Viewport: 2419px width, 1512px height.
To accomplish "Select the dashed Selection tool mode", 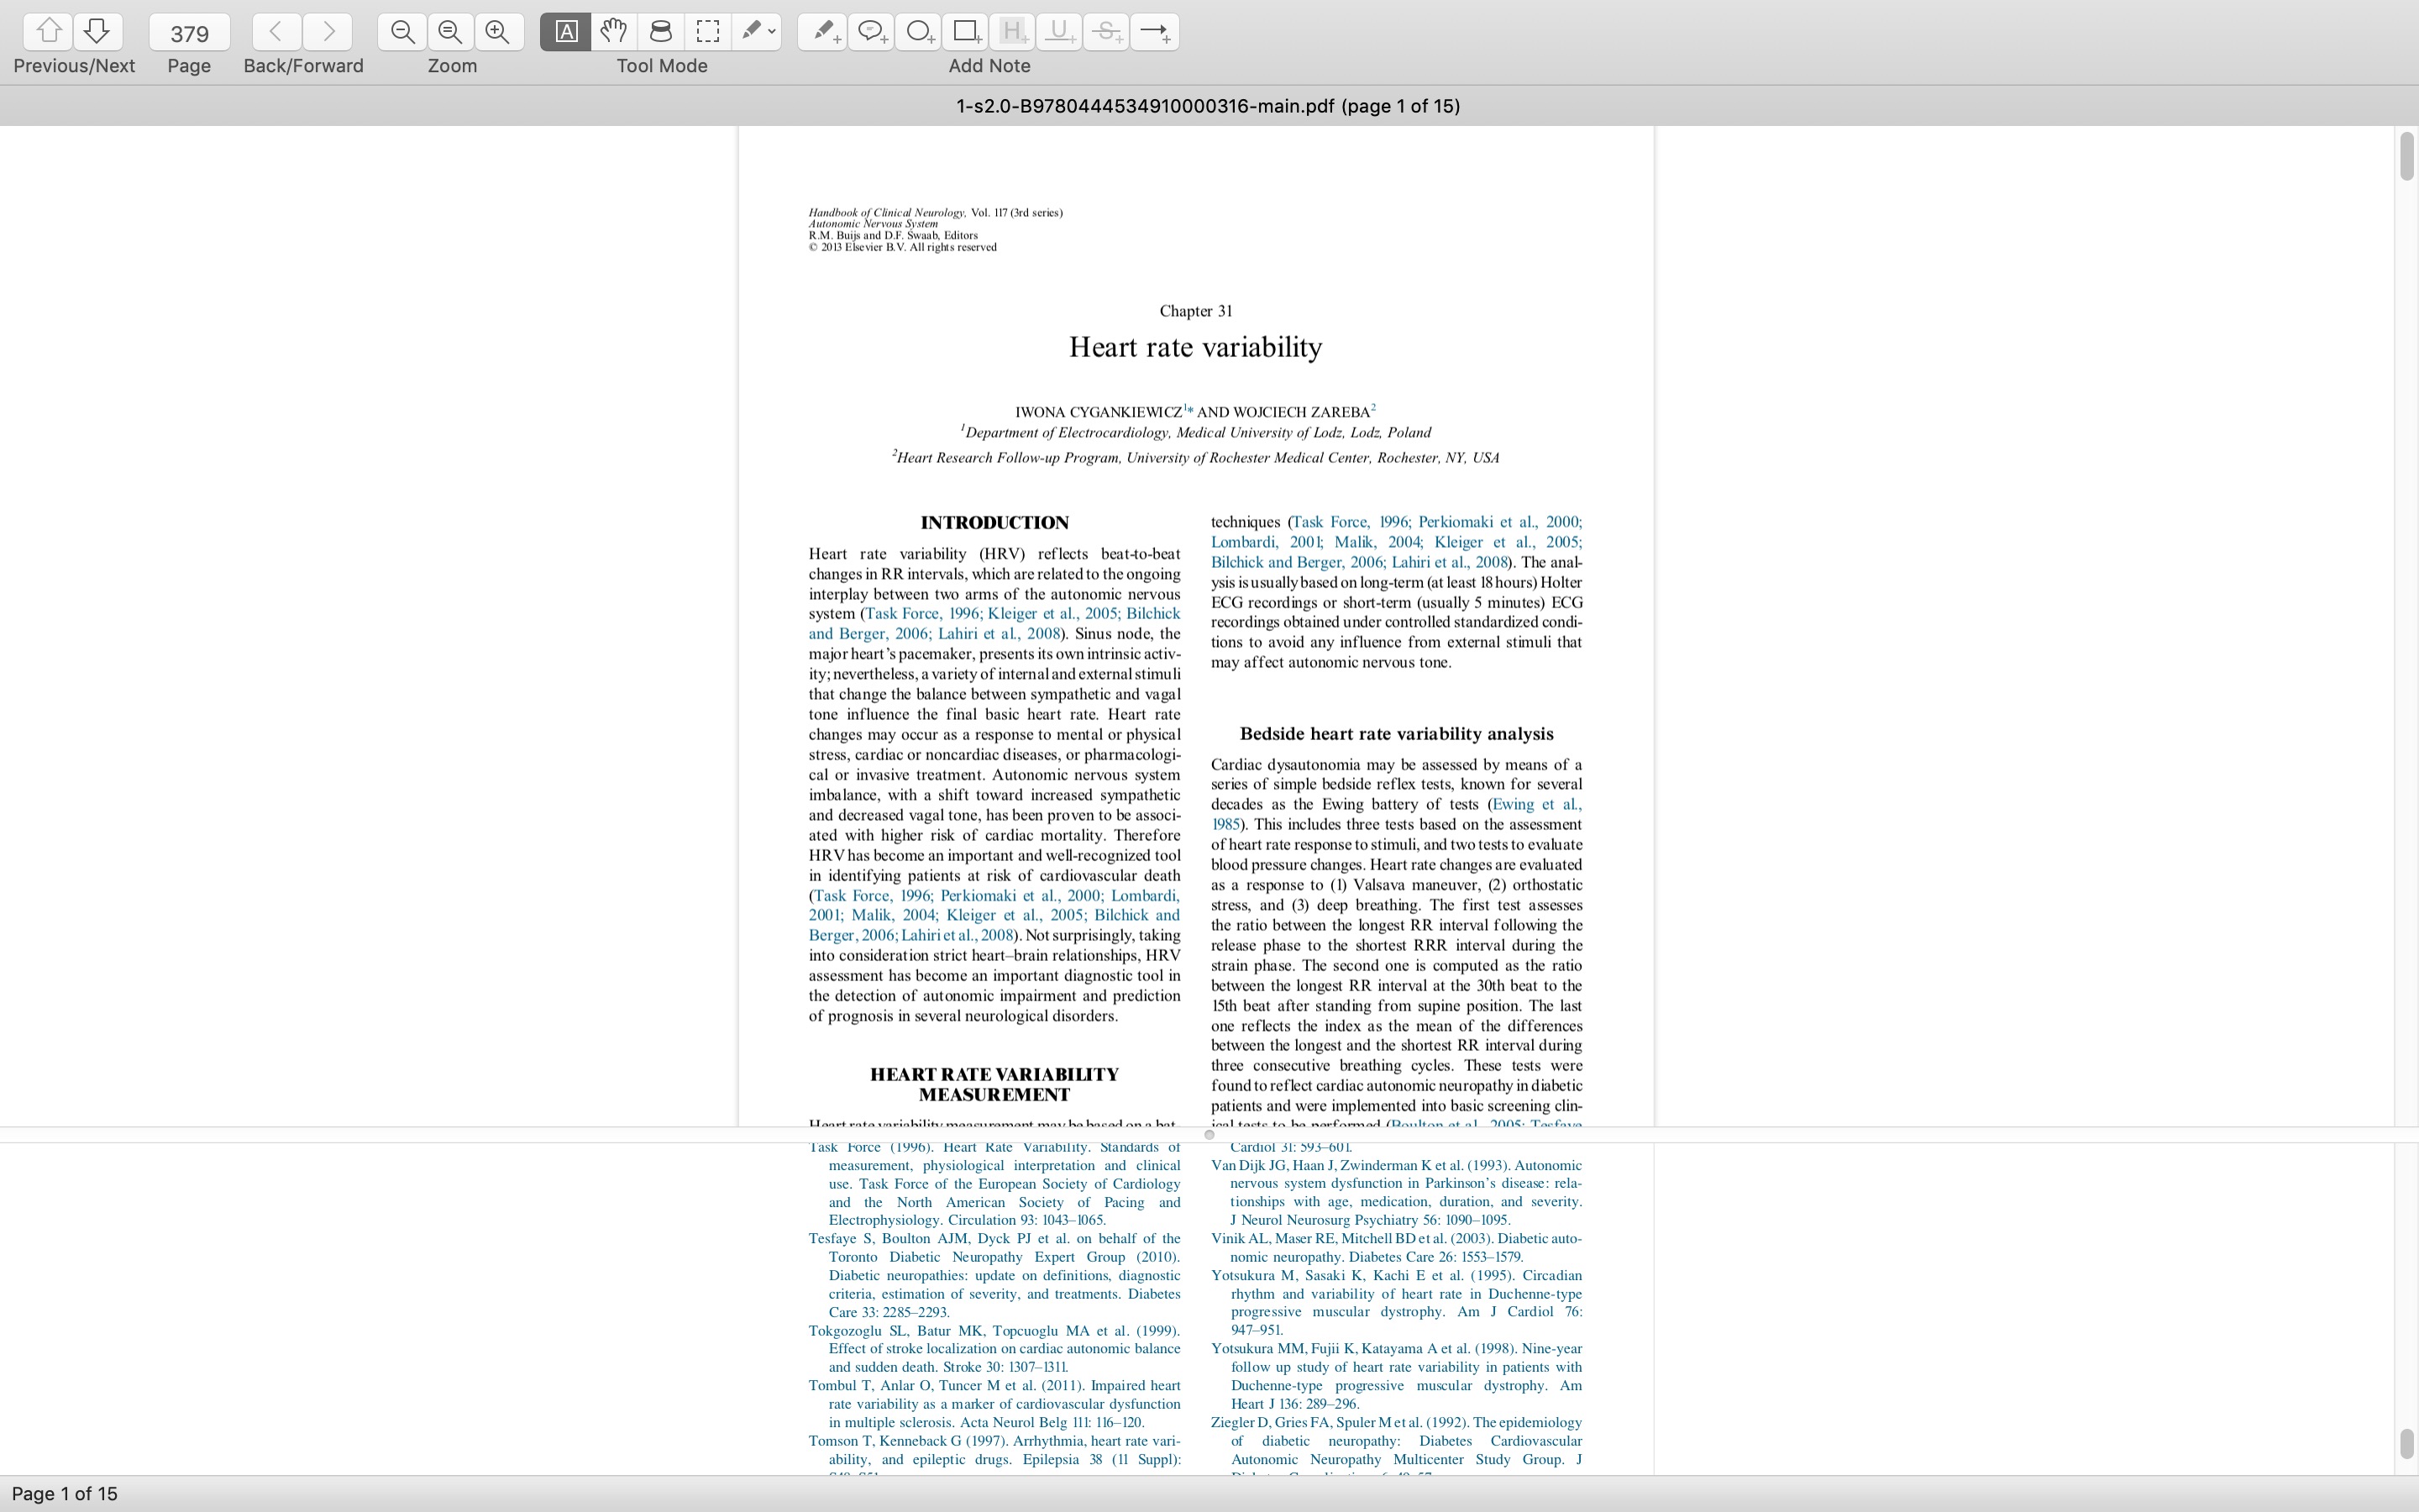I will 708,32.
